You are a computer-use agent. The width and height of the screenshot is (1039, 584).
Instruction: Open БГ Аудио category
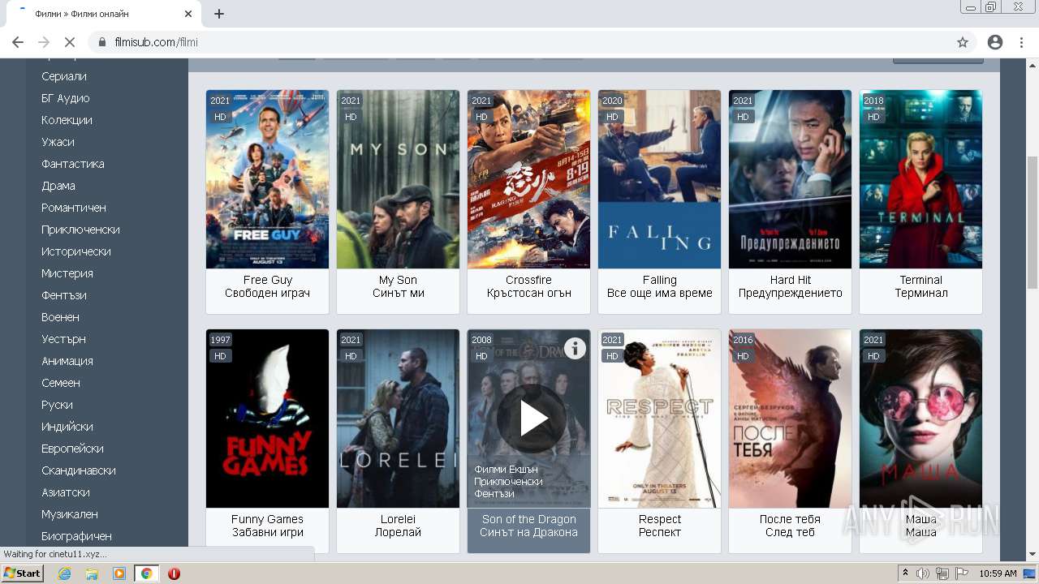pos(66,98)
